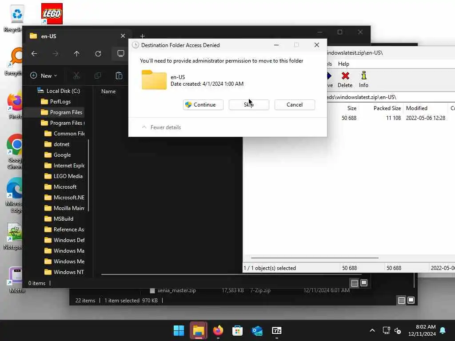Click the Forward arrow in File Explorer

[56, 54]
